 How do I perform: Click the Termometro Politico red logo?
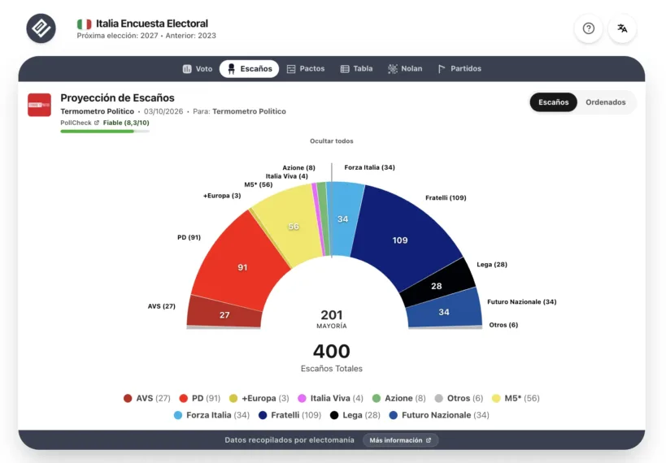(x=40, y=105)
